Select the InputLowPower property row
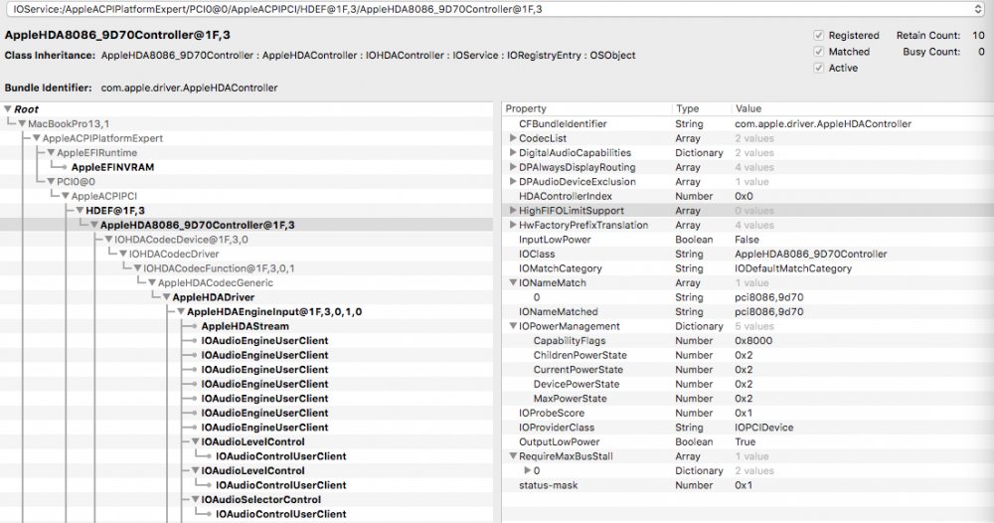 click(x=748, y=240)
